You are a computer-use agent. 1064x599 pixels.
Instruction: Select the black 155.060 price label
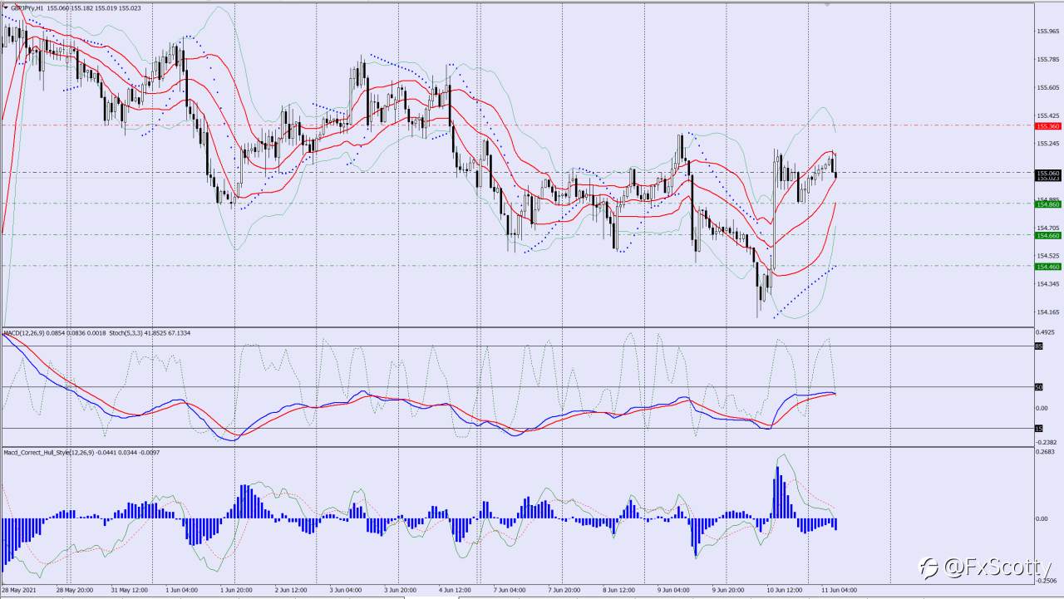click(x=1047, y=173)
